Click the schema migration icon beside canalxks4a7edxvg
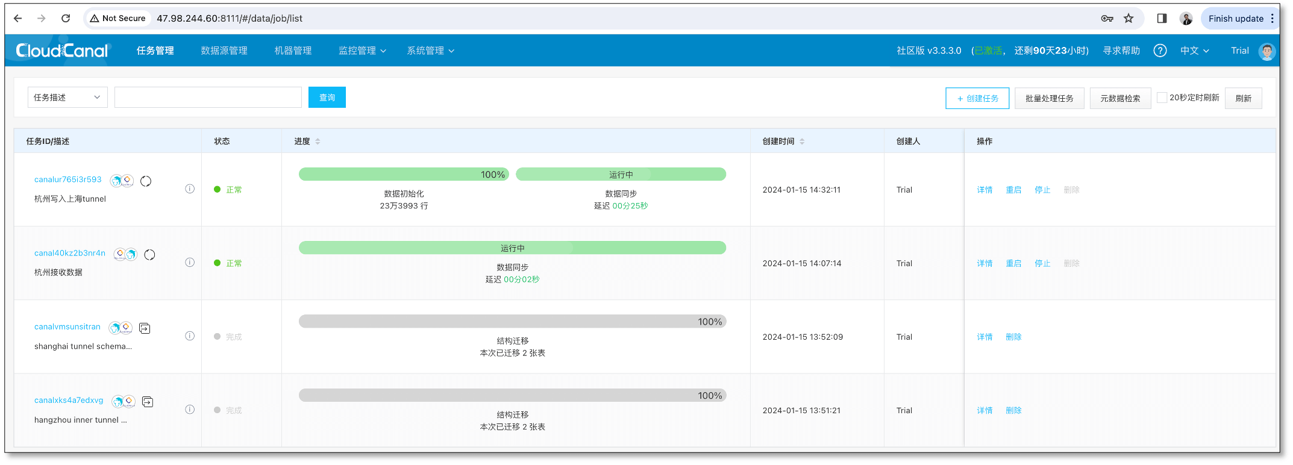 tap(148, 401)
